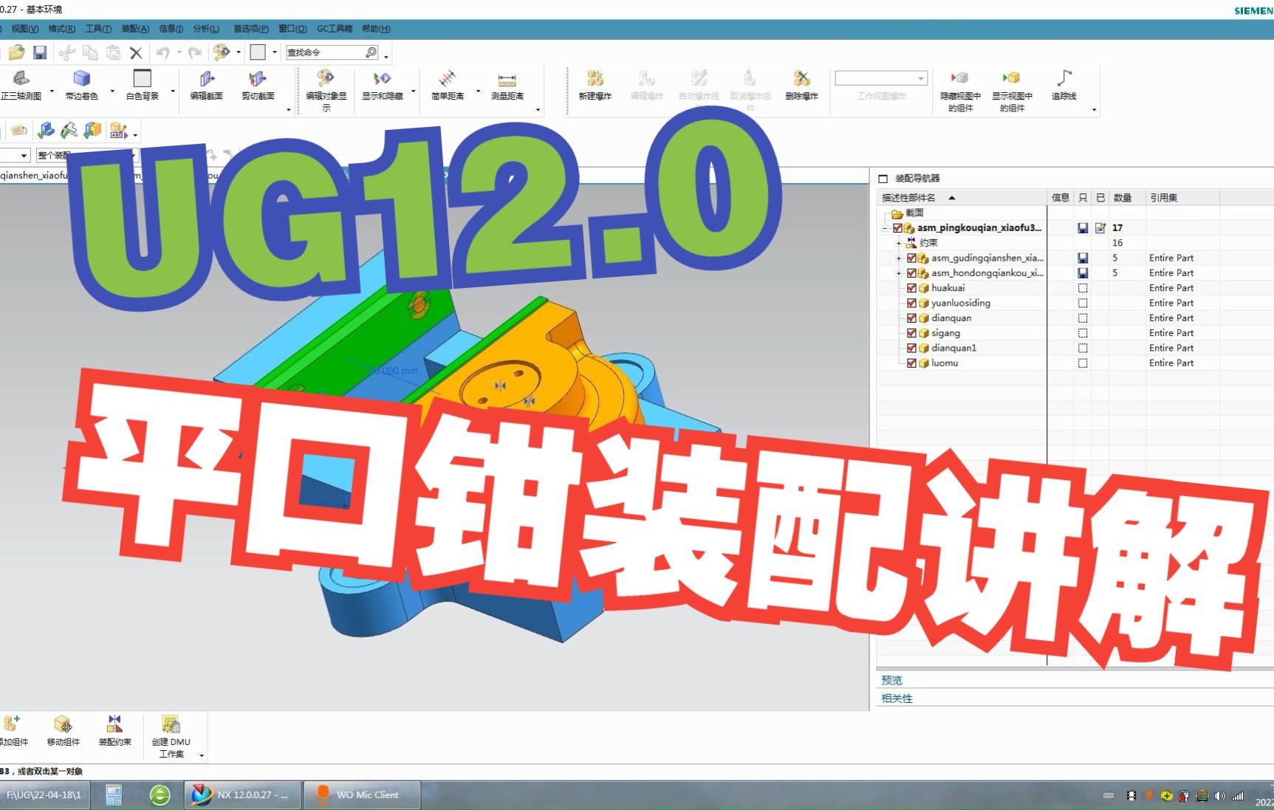Select the 测量距离 measure distance tool
Image resolution: width=1274 pixels, height=810 pixels.
[507, 86]
